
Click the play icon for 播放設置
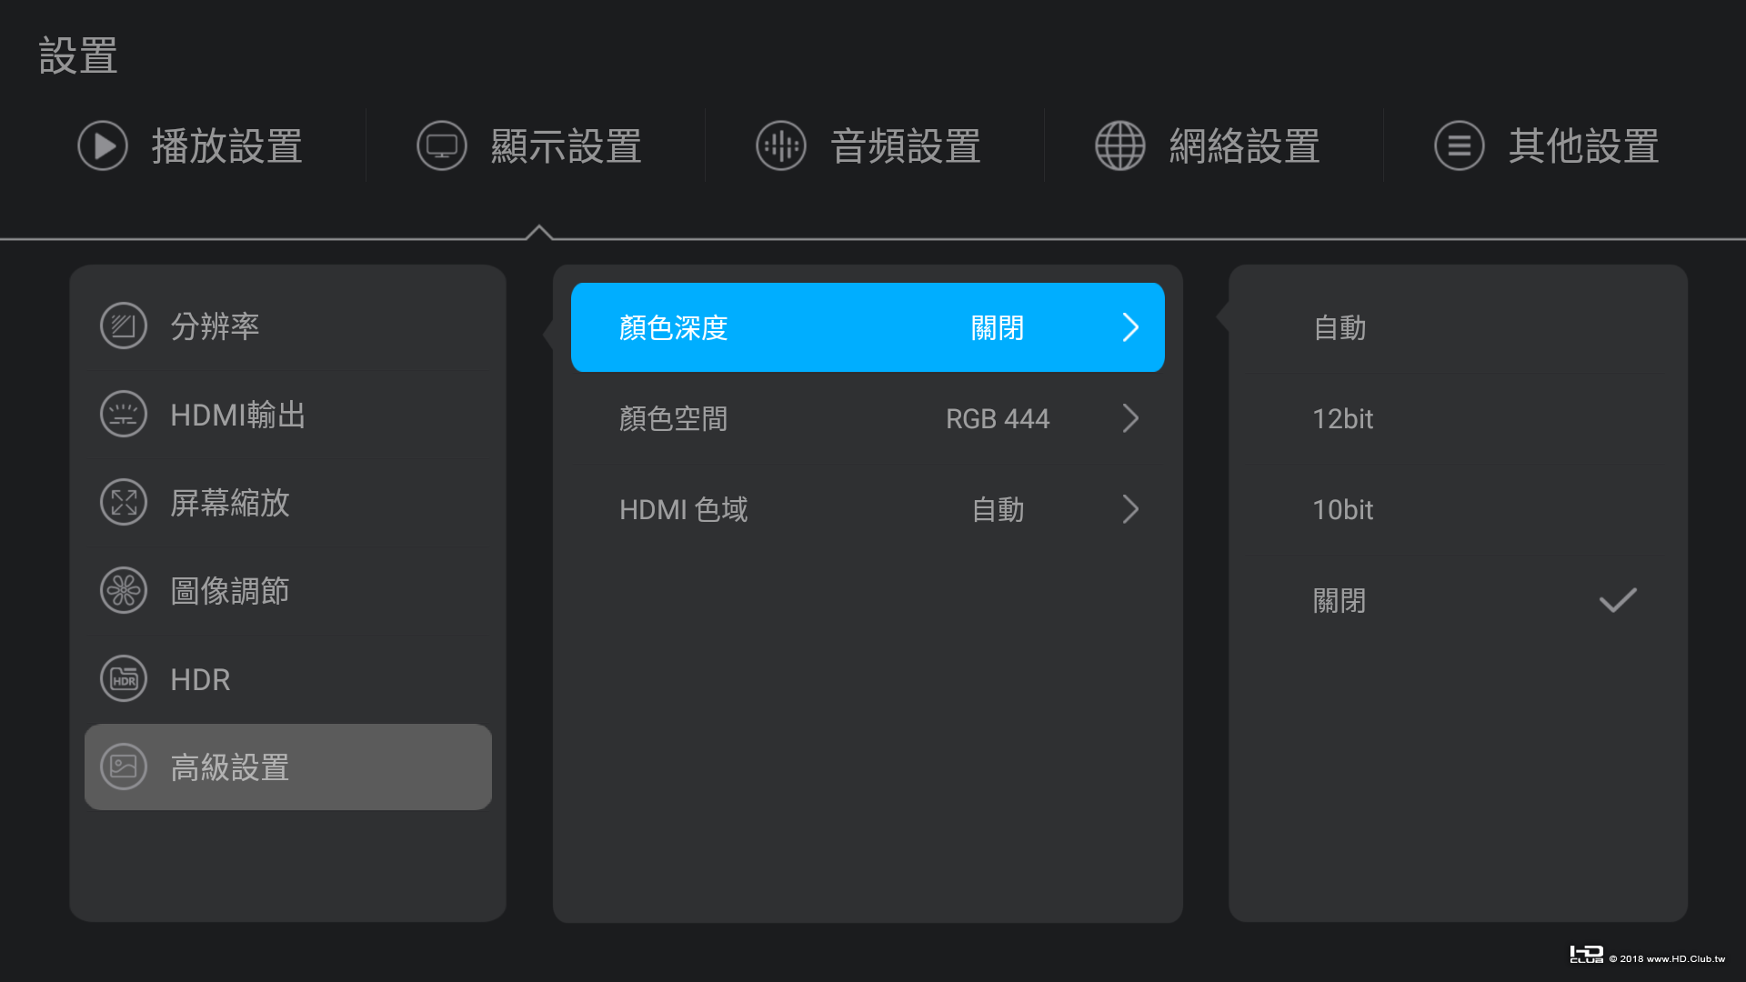pyautogui.click(x=103, y=145)
